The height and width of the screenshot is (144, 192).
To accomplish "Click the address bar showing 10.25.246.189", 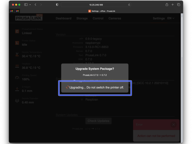I will click(x=96, y=5).
